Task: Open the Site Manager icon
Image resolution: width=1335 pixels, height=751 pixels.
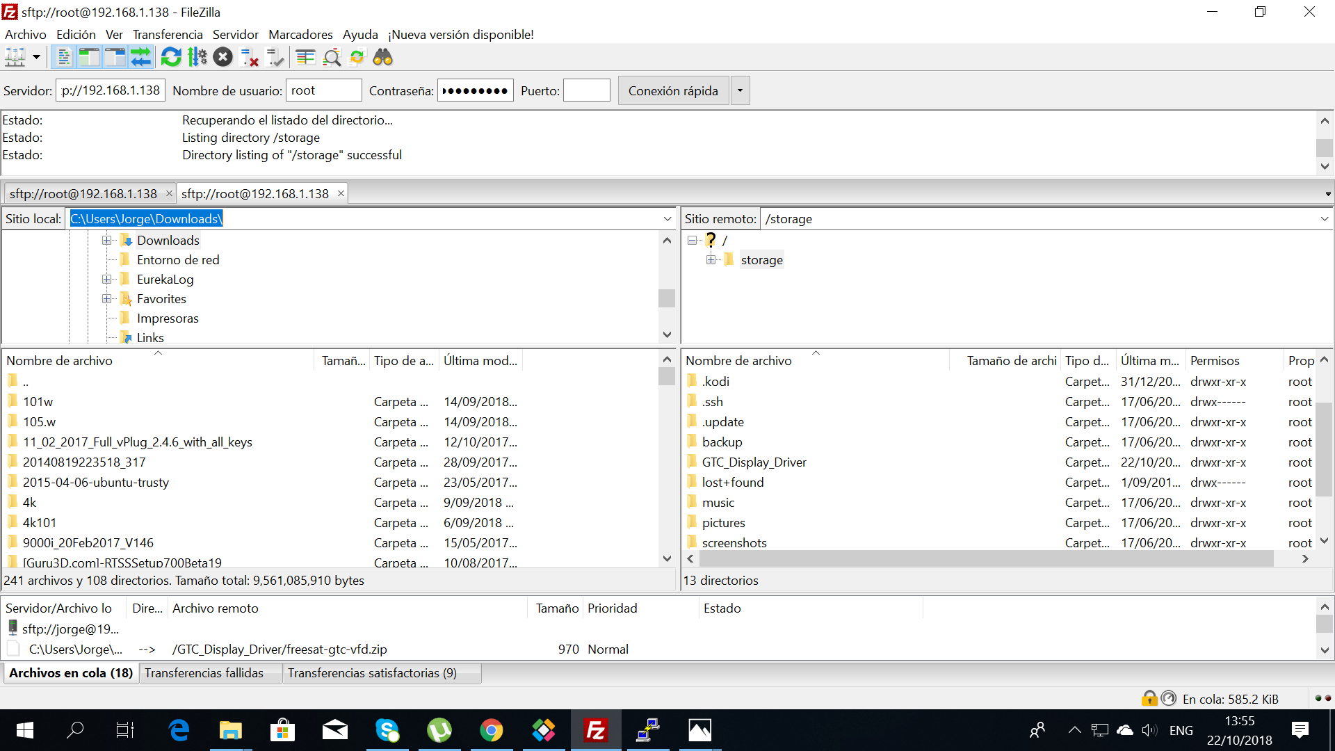Action: tap(15, 57)
